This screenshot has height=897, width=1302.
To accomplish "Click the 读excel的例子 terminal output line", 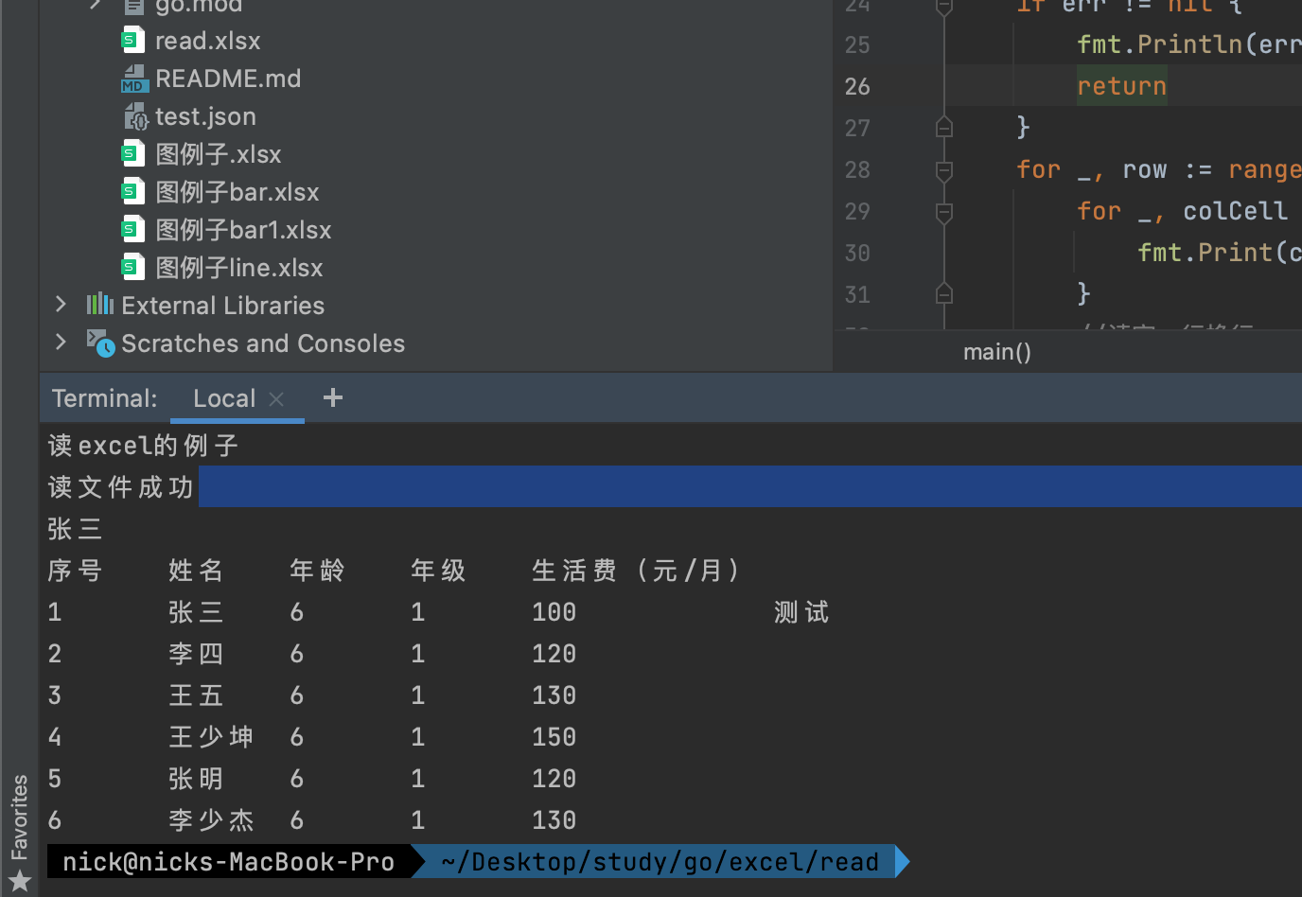I will (x=143, y=446).
